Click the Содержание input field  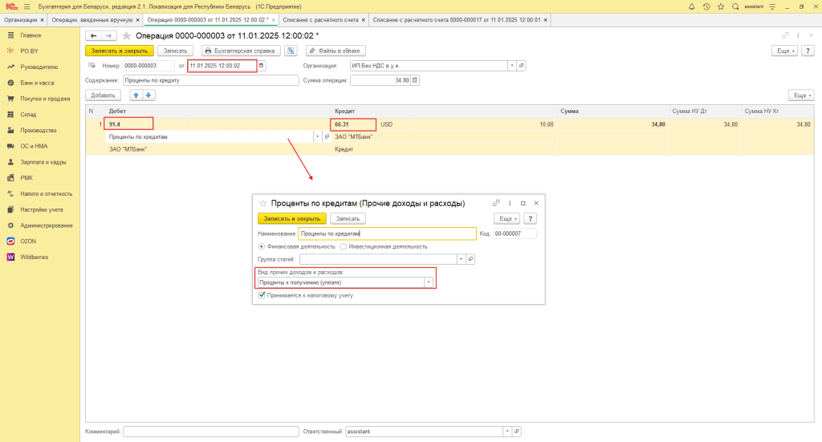pyautogui.click(x=211, y=81)
